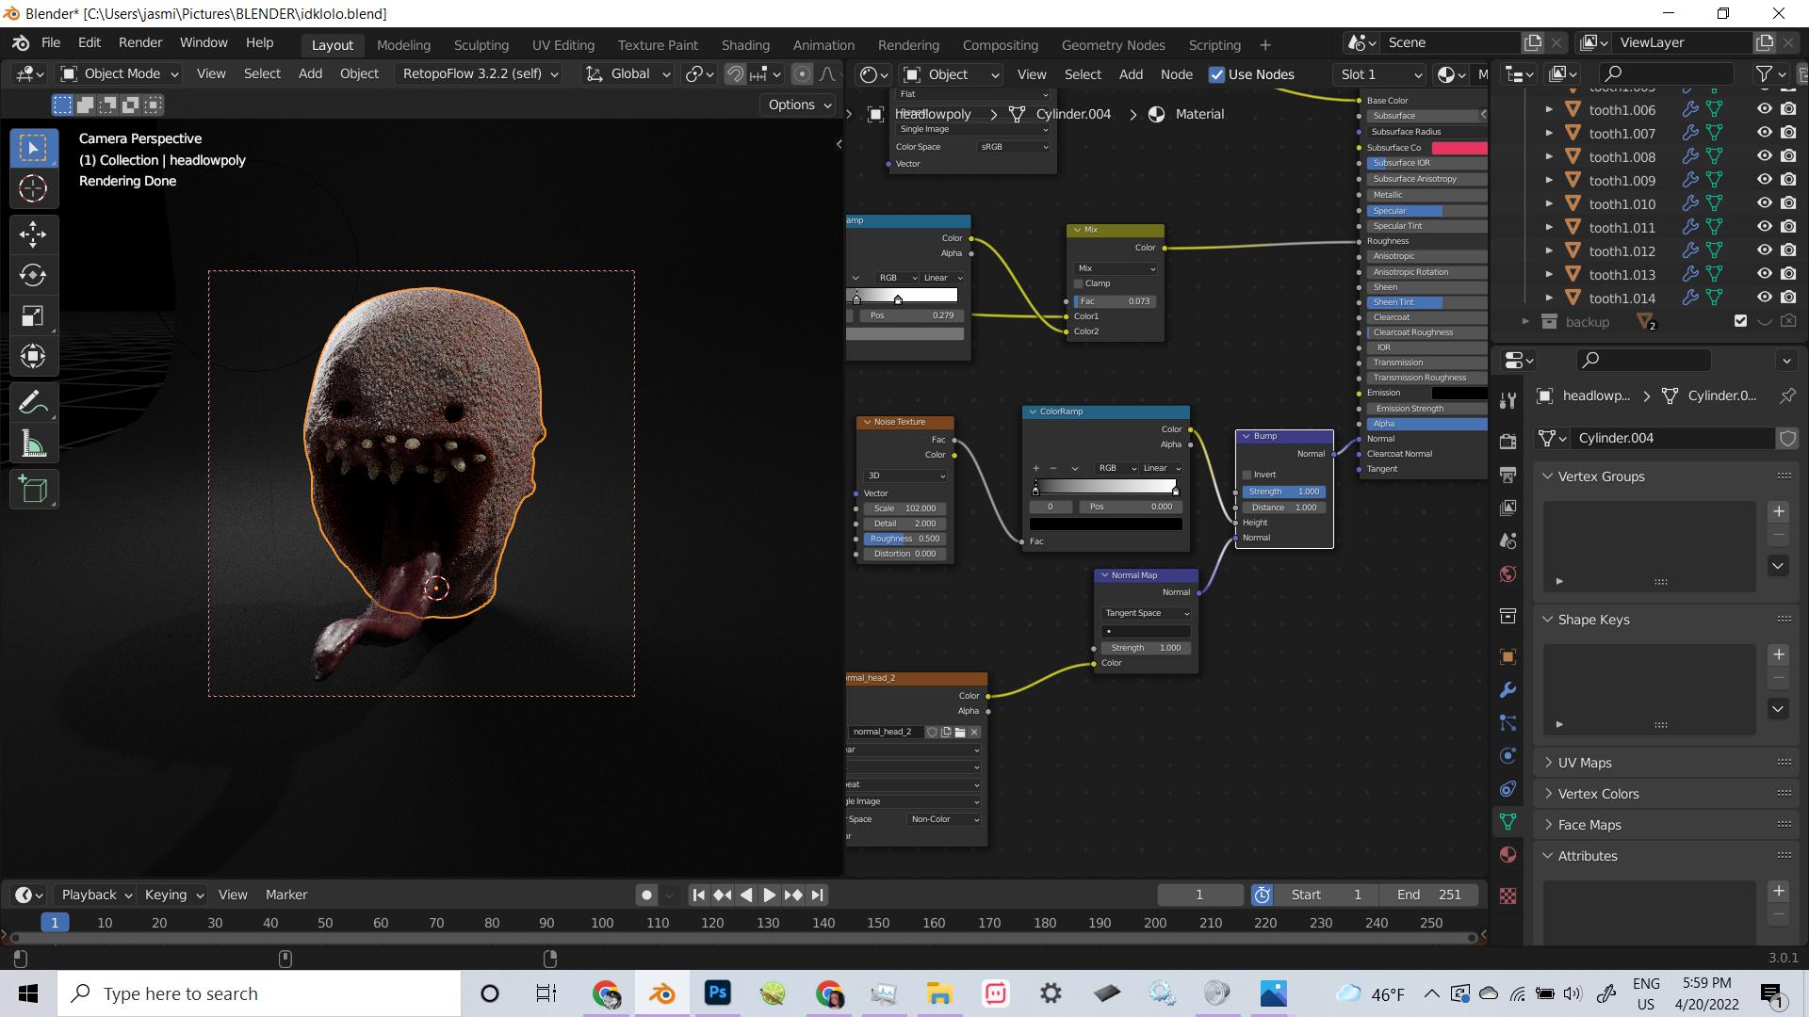Image resolution: width=1809 pixels, height=1017 pixels.
Task: Open the Object Mode dropdown
Action: [120, 73]
